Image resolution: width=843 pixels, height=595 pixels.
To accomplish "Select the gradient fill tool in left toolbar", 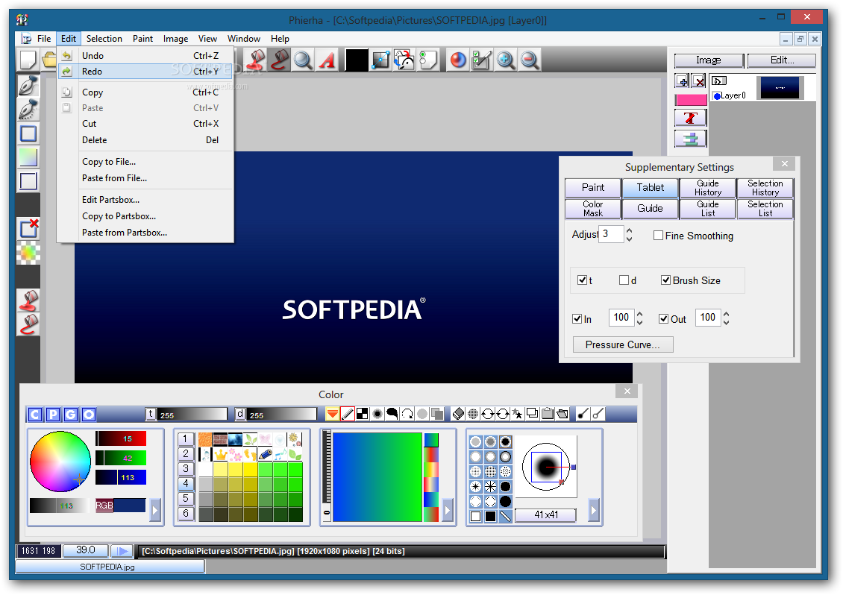I will (28, 157).
